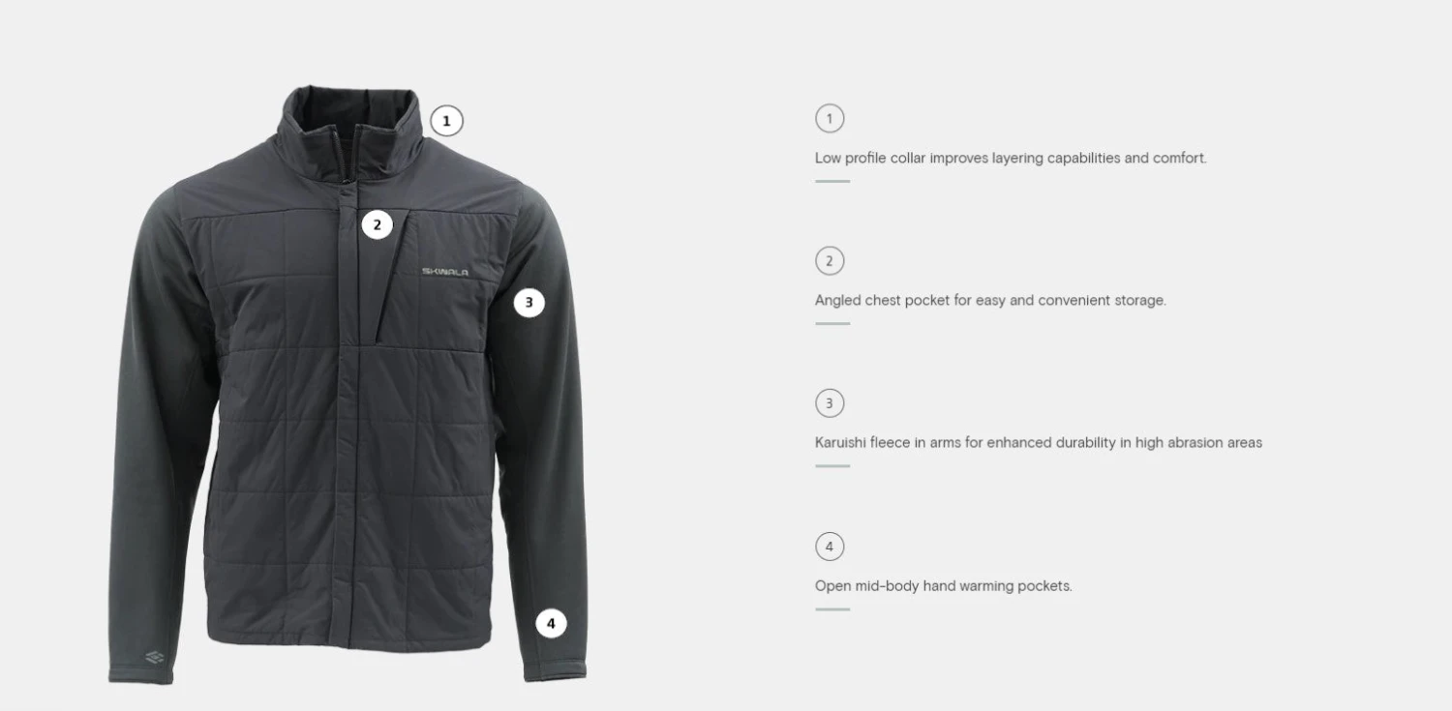Click the underline bar beneath Karuishi fleece description
1452x711 pixels.
tap(832, 466)
